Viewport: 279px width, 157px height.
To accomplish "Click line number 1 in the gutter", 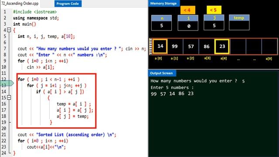I will [x=5, y=12].
